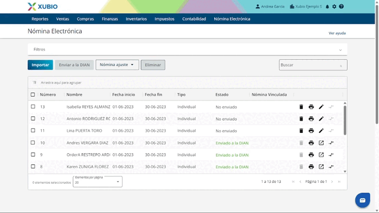Screen dimensions: 379x213
Task: Edit Antonio RODRIGUEZ payroll with pencil
Action: point(321,119)
